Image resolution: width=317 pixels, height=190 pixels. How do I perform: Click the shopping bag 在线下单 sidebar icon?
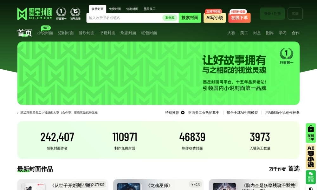pos(311,133)
